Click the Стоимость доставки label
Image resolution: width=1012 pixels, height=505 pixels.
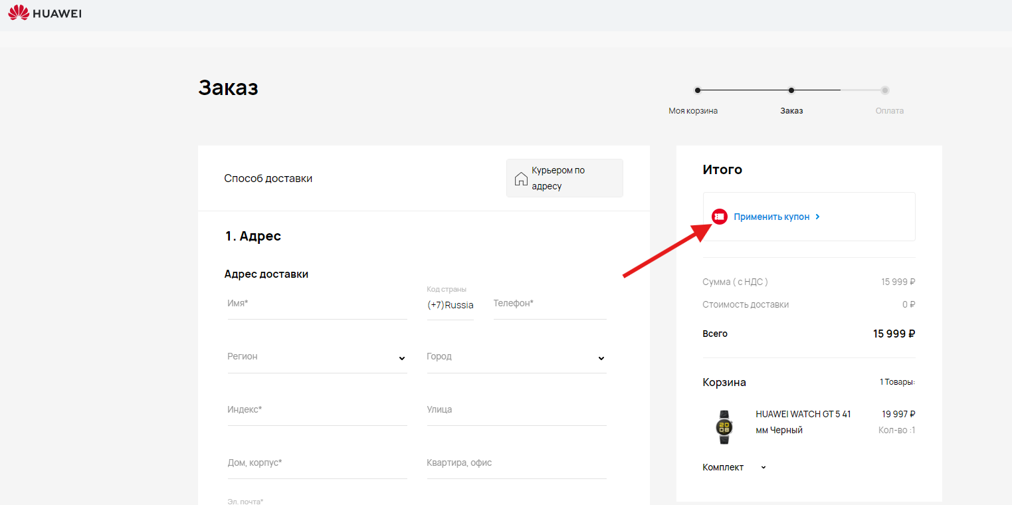pos(746,304)
